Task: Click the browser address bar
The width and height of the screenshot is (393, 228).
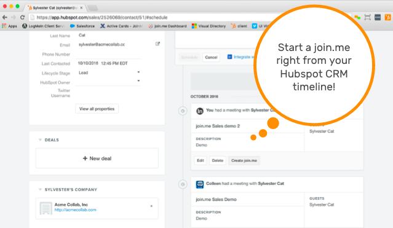Action: [151, 17]
